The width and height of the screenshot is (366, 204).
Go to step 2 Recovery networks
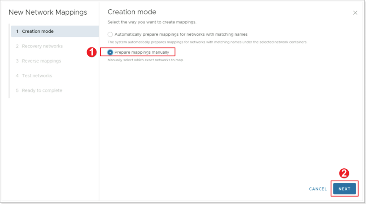coord(39,46)
